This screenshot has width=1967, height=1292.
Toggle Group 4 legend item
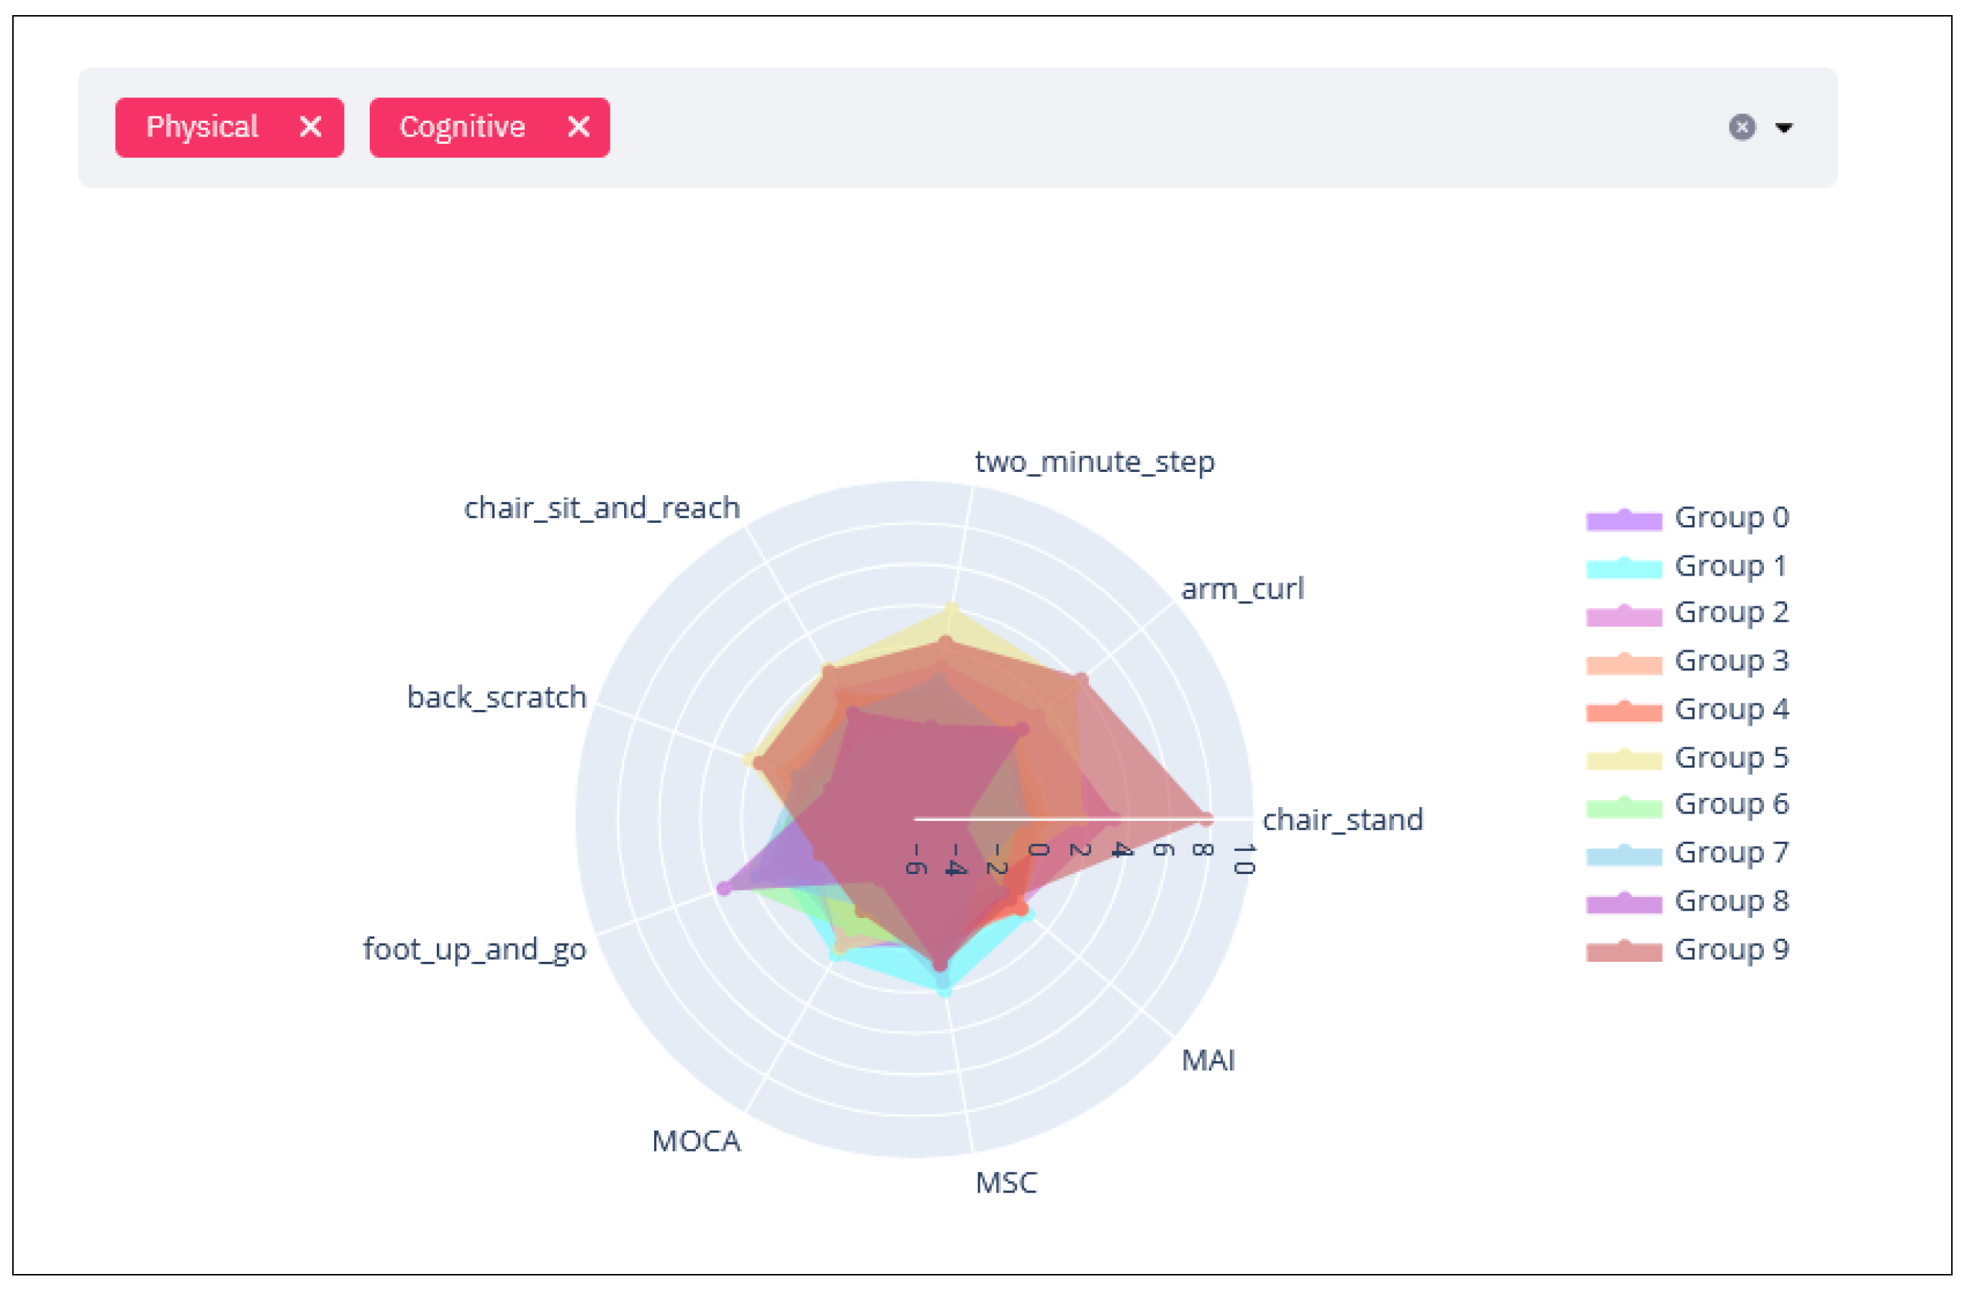pos(1731,709)
